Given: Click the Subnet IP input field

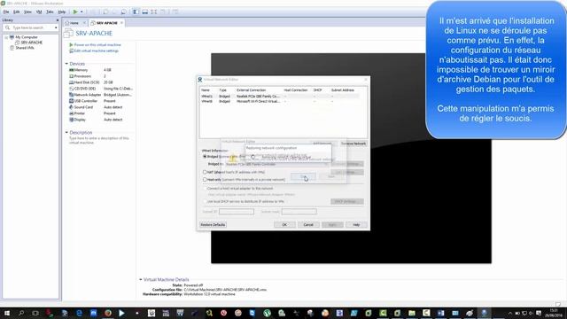Looking at the screenshot, I should click(237, 212).
